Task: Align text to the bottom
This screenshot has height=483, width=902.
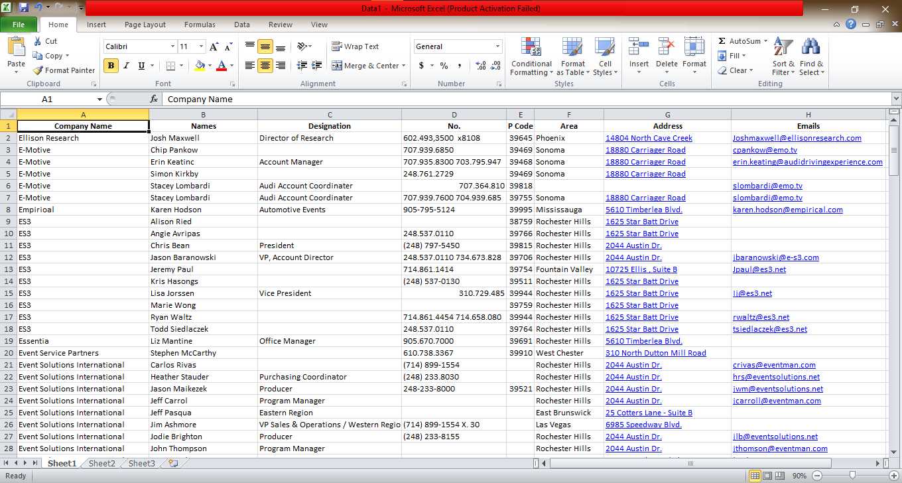Action: tap(281, 46)
